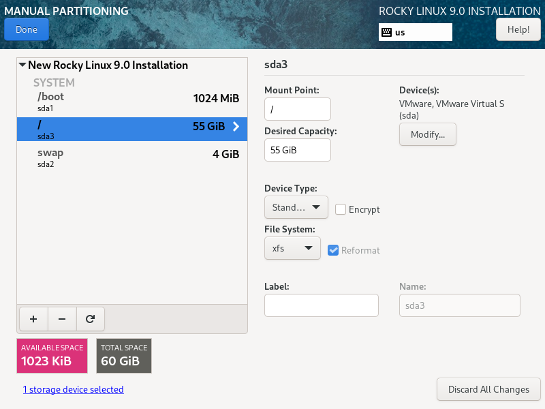
Task: Click the 4 GiB swap size value
Action: [226, 154]
